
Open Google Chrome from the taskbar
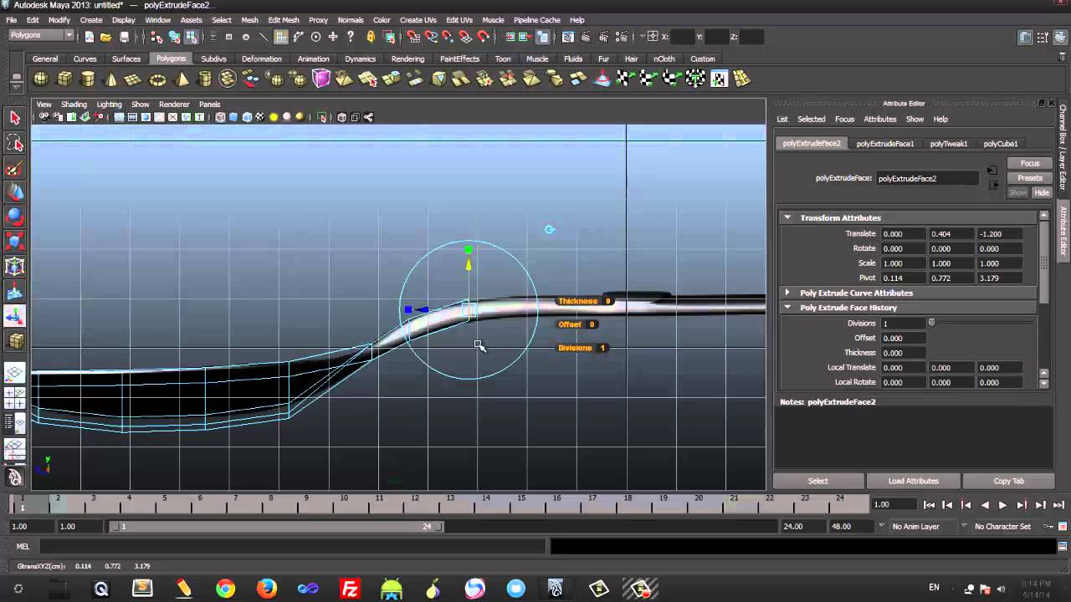pyautogui.click(x=225, y=589)
